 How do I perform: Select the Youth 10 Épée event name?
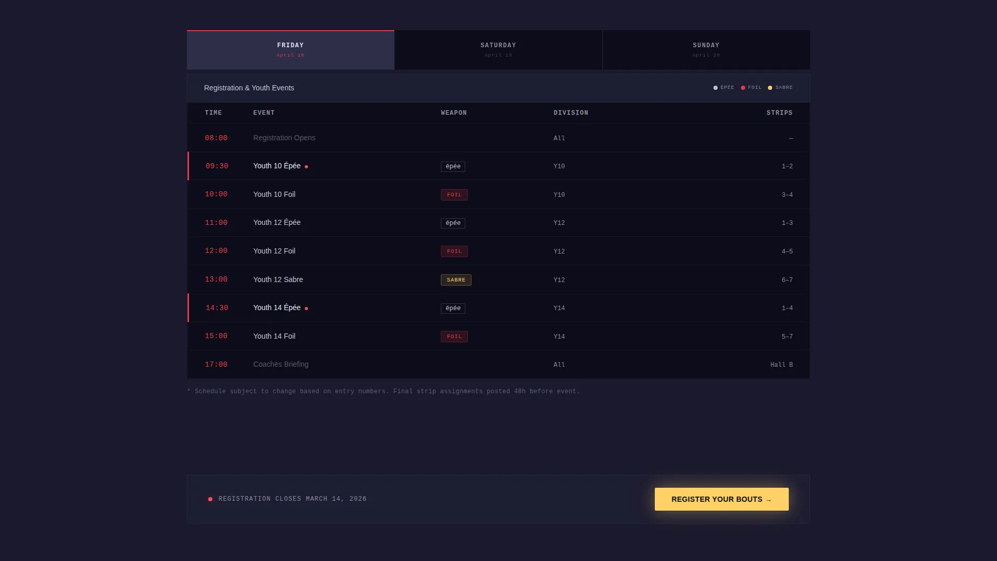click(277, 166)
